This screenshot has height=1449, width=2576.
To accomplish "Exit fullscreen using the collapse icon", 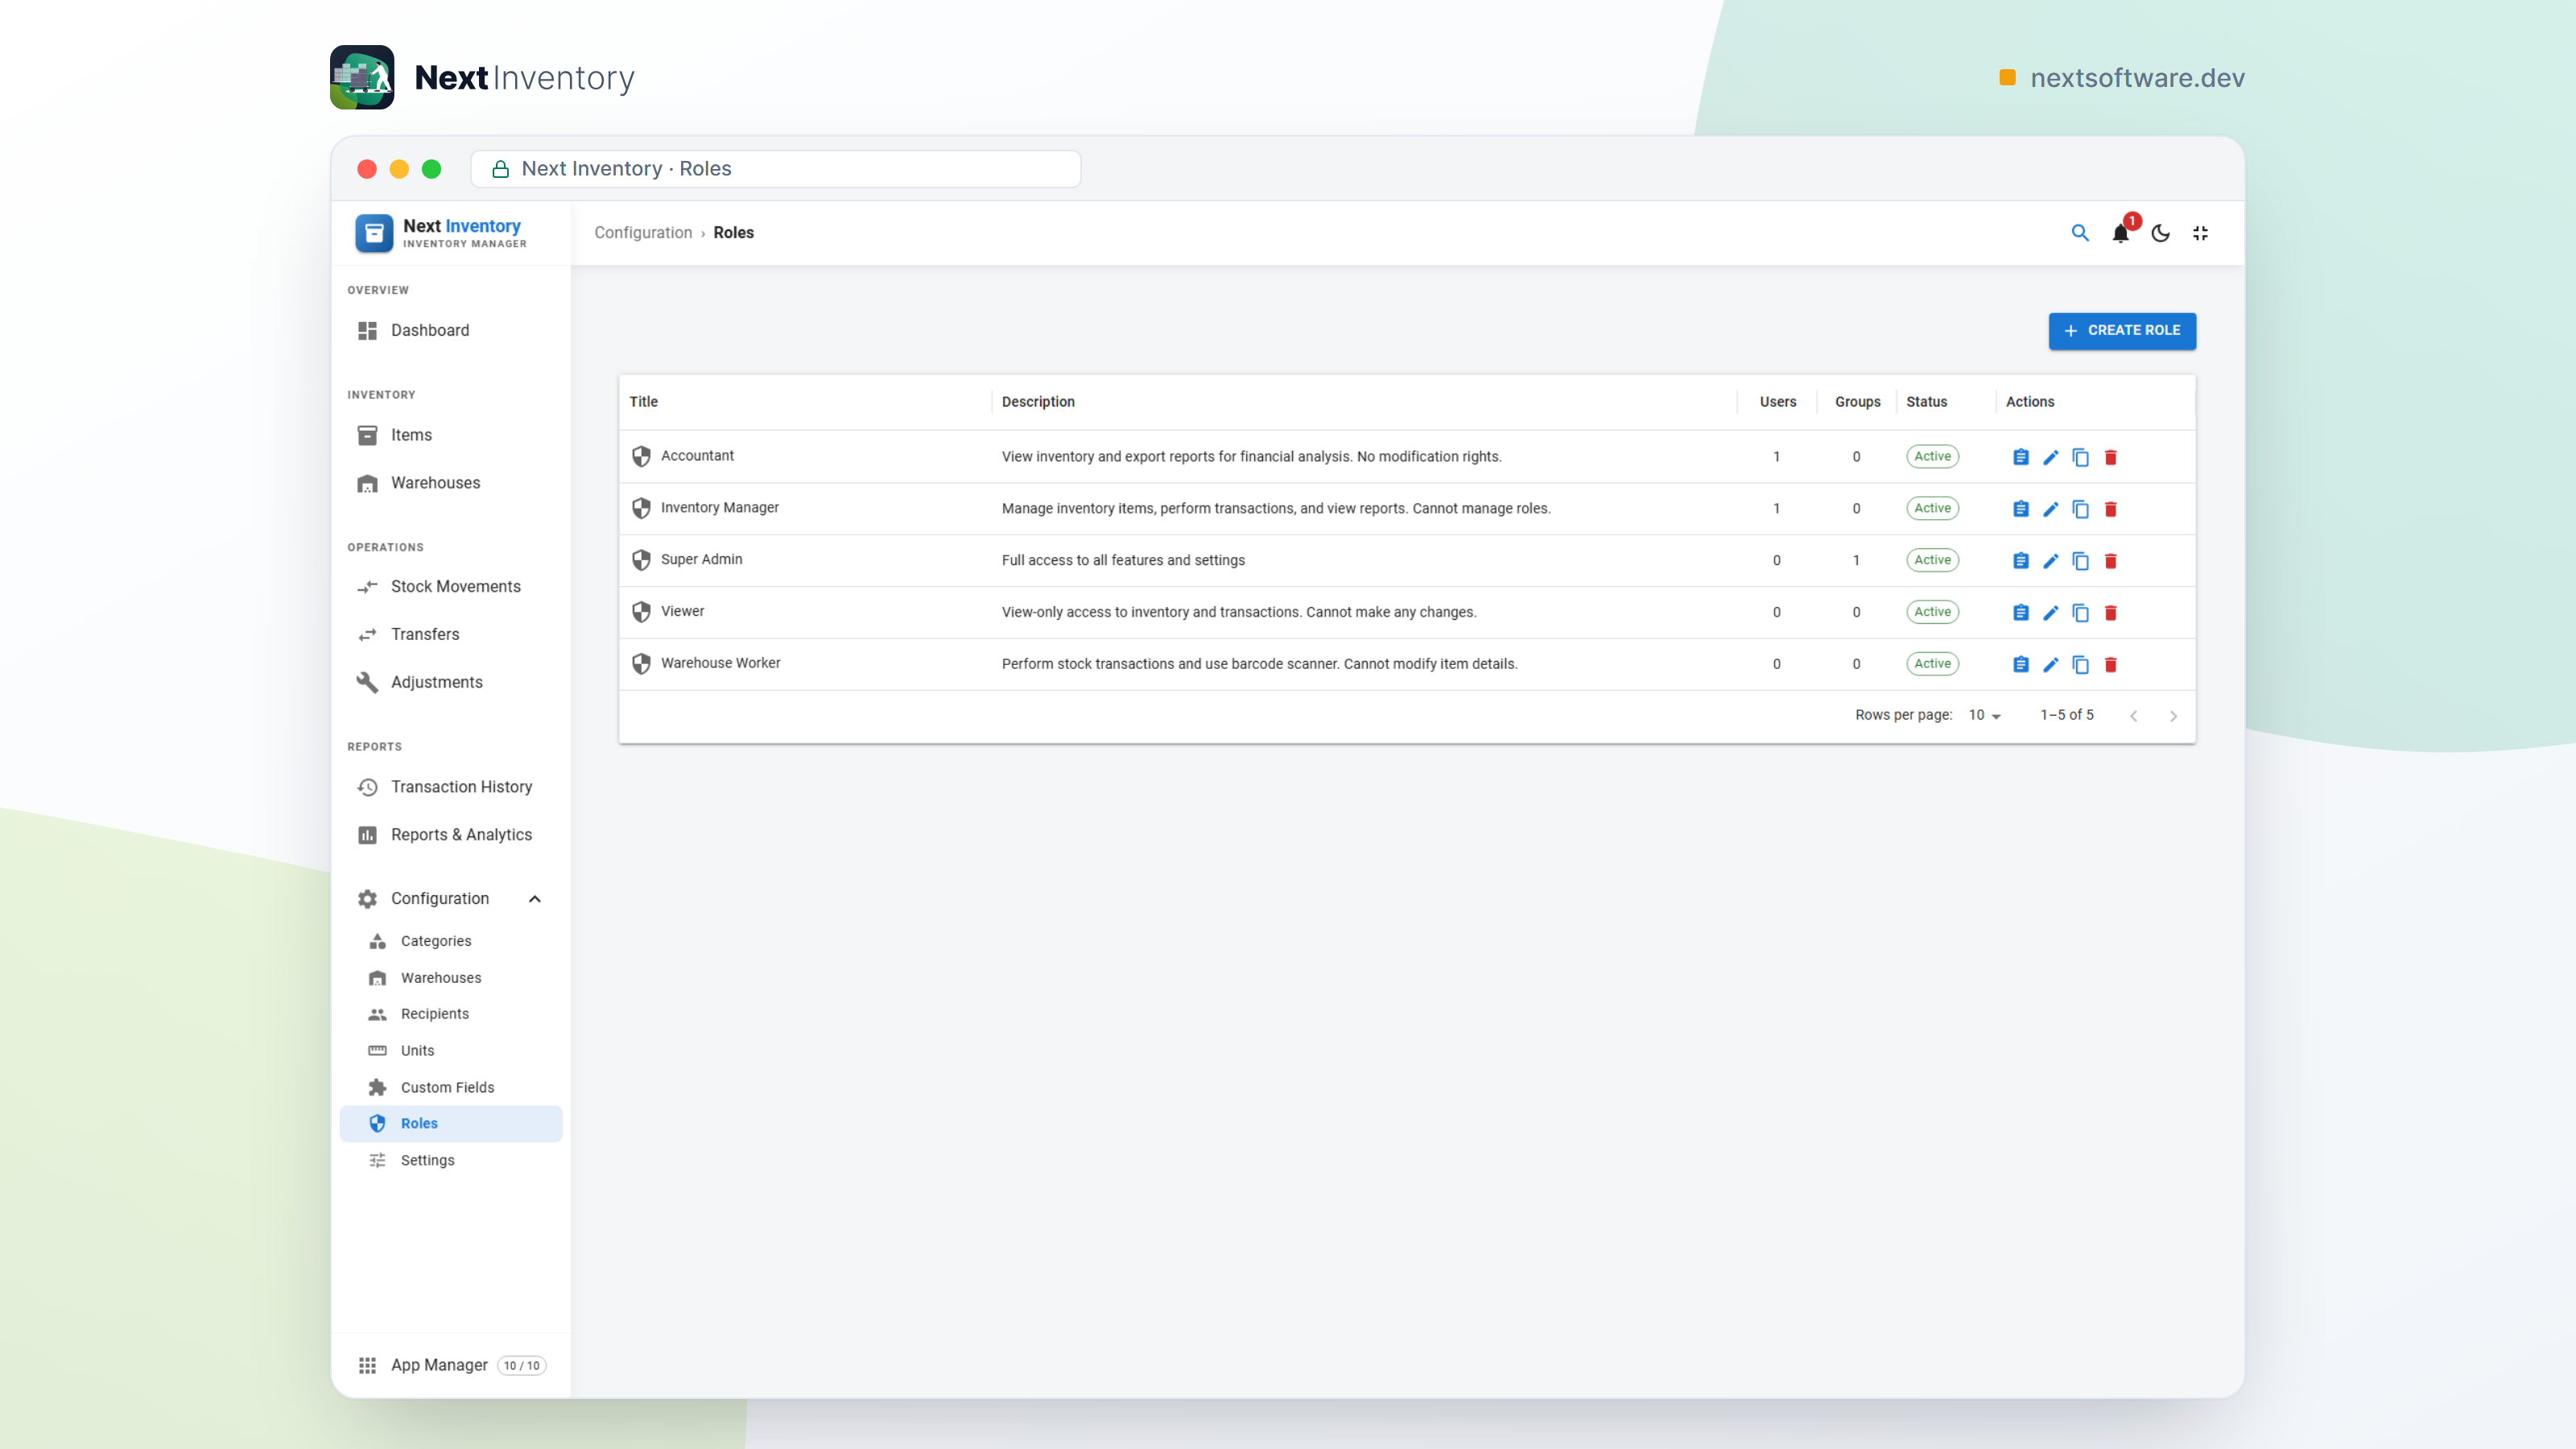I will pyautogui.click(x=2200, y=233).
